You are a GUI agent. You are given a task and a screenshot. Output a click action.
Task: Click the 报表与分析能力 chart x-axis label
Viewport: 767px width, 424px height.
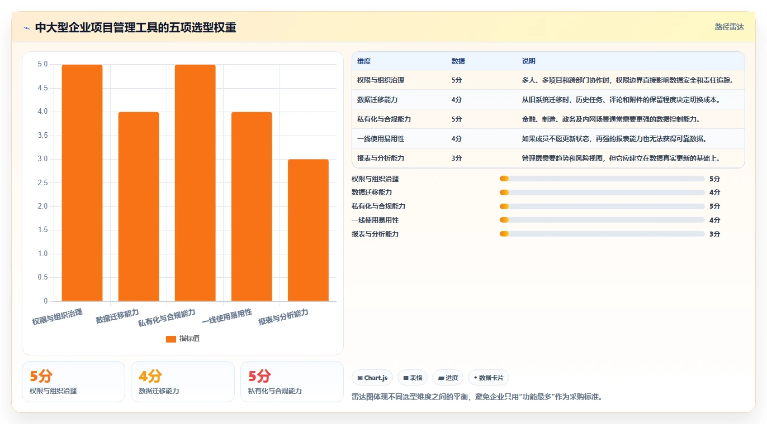pos(283,317)
